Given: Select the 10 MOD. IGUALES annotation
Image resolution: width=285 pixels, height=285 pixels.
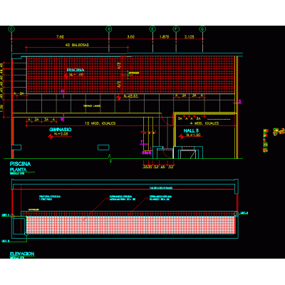Looking at the screenshot, I should pos(100,123).
